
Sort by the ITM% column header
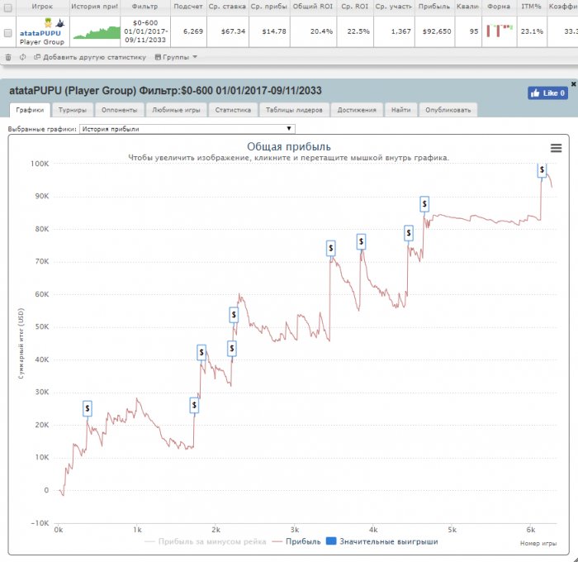(x=531, y=7)
